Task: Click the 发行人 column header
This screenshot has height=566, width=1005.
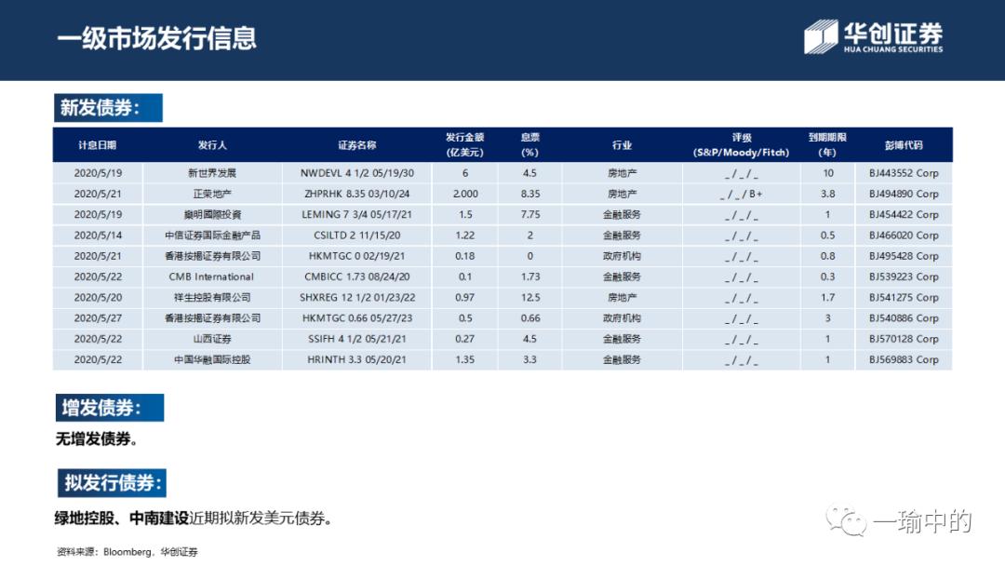Action: point(213,143)
